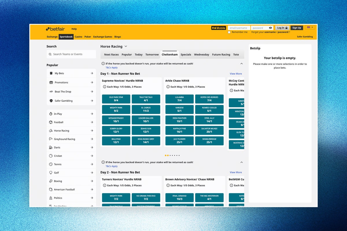Click the In-Play stopwatch icon

pos(51,114)
